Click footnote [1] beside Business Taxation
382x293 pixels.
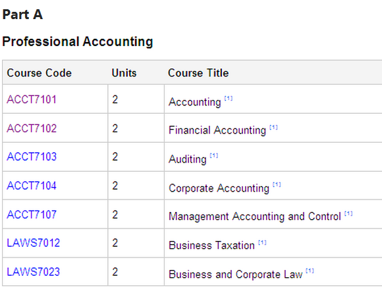pyautogui.click(x=262, y=242)
